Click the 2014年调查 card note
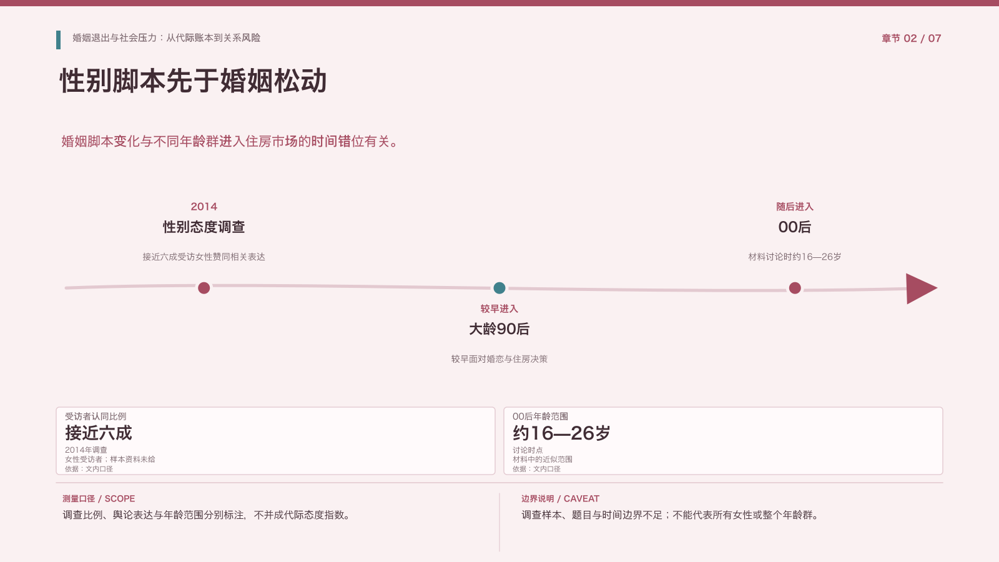Viewport: 999px width, 562px height. point(86,450)
